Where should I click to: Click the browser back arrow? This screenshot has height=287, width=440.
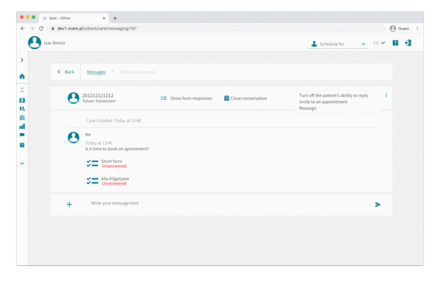23,28
